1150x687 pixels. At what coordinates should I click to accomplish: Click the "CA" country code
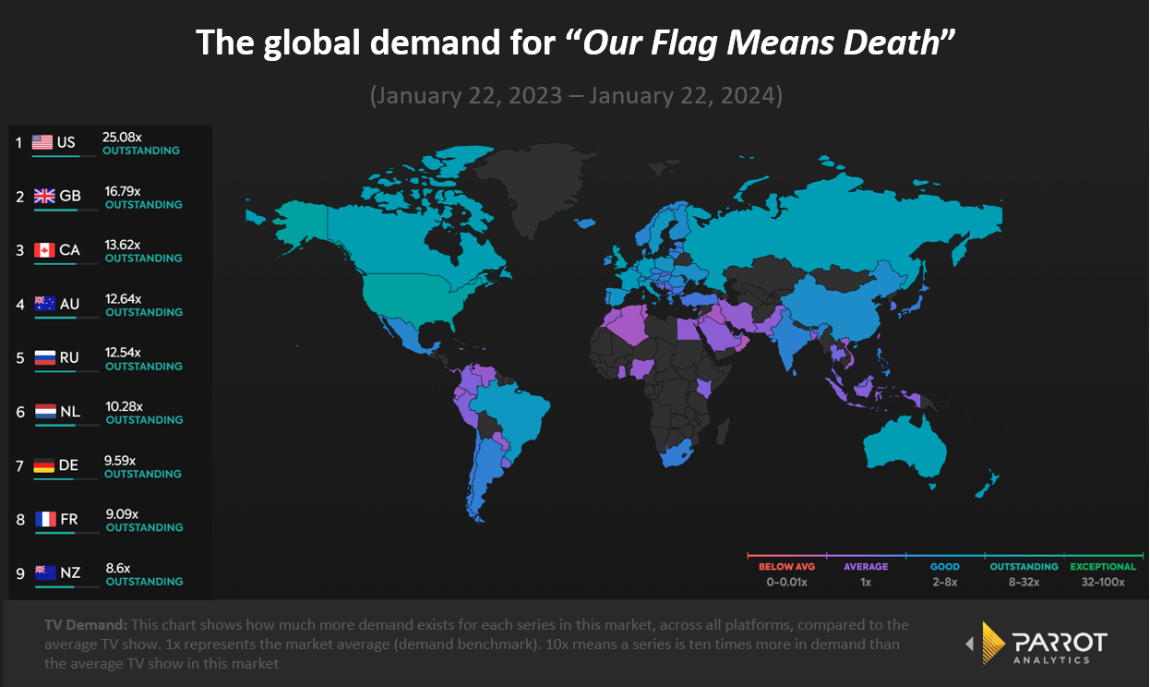[x=70, y=250]
